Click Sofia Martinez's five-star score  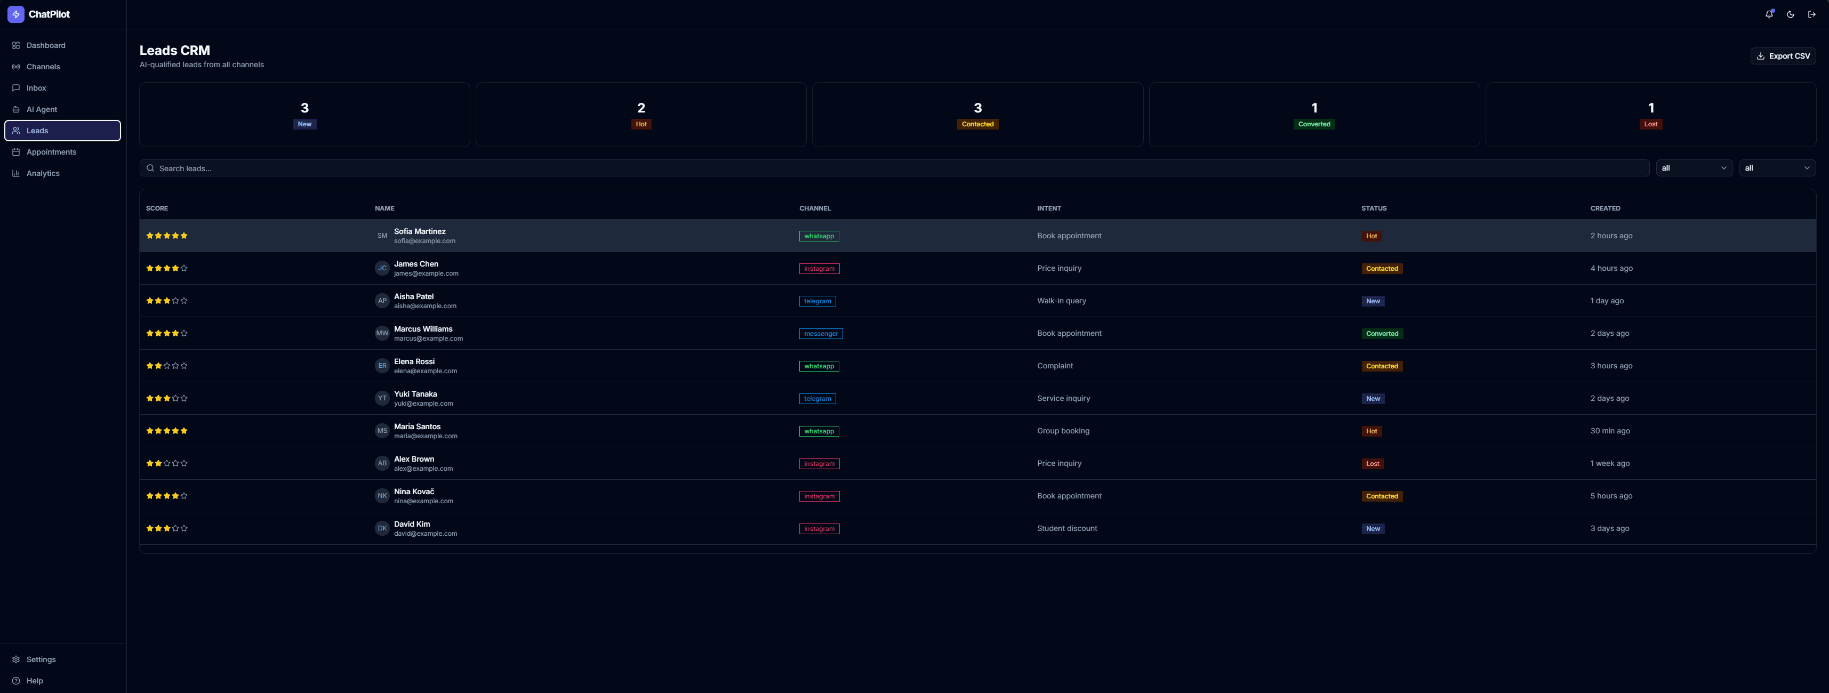(x=167, y=236)
